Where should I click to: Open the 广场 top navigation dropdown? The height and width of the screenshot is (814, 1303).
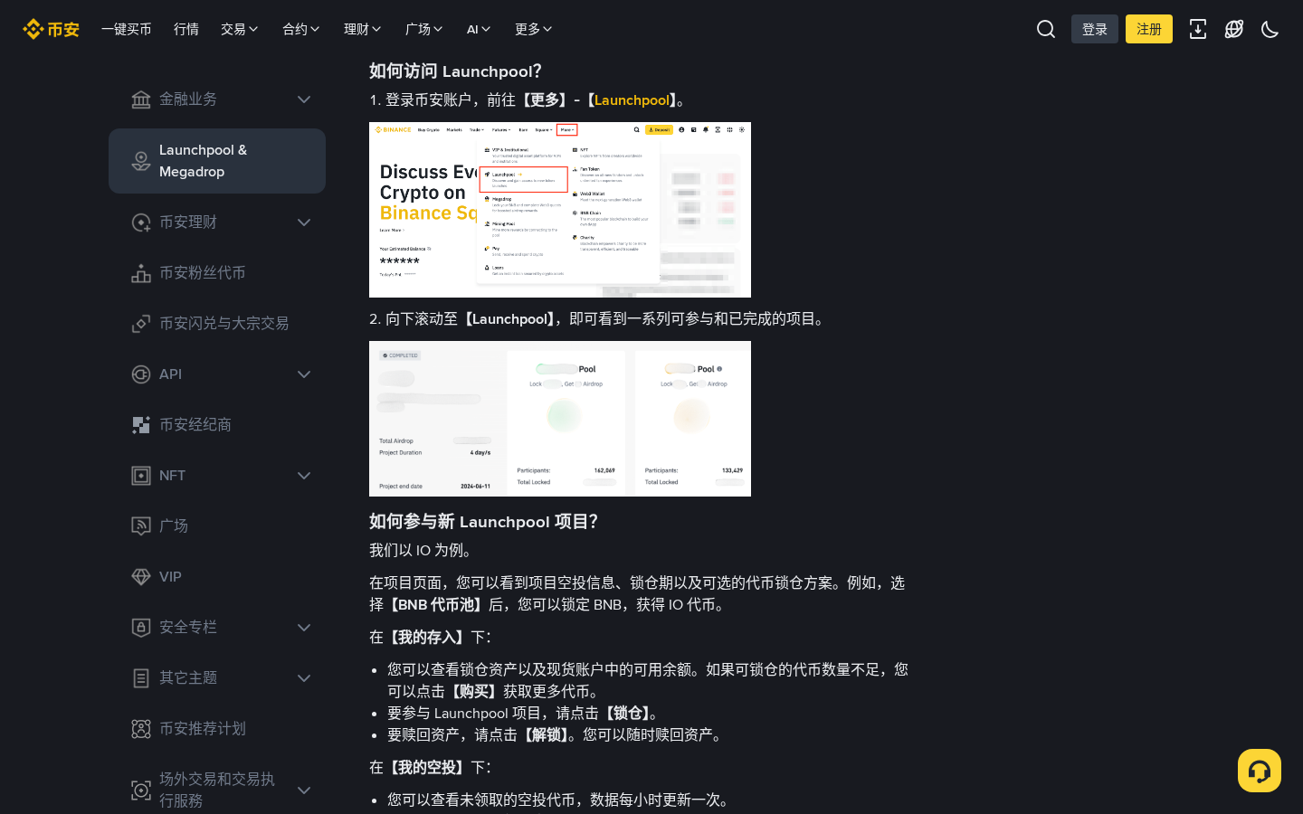[x=424, y=29]
